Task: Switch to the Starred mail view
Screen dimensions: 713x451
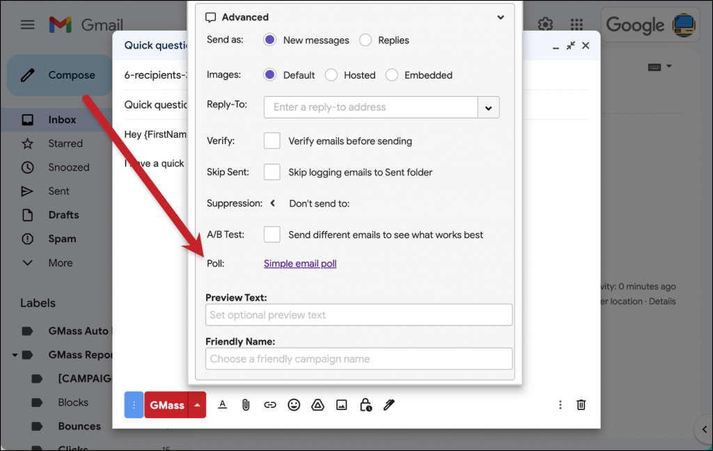Action: (x=65, y=143)
